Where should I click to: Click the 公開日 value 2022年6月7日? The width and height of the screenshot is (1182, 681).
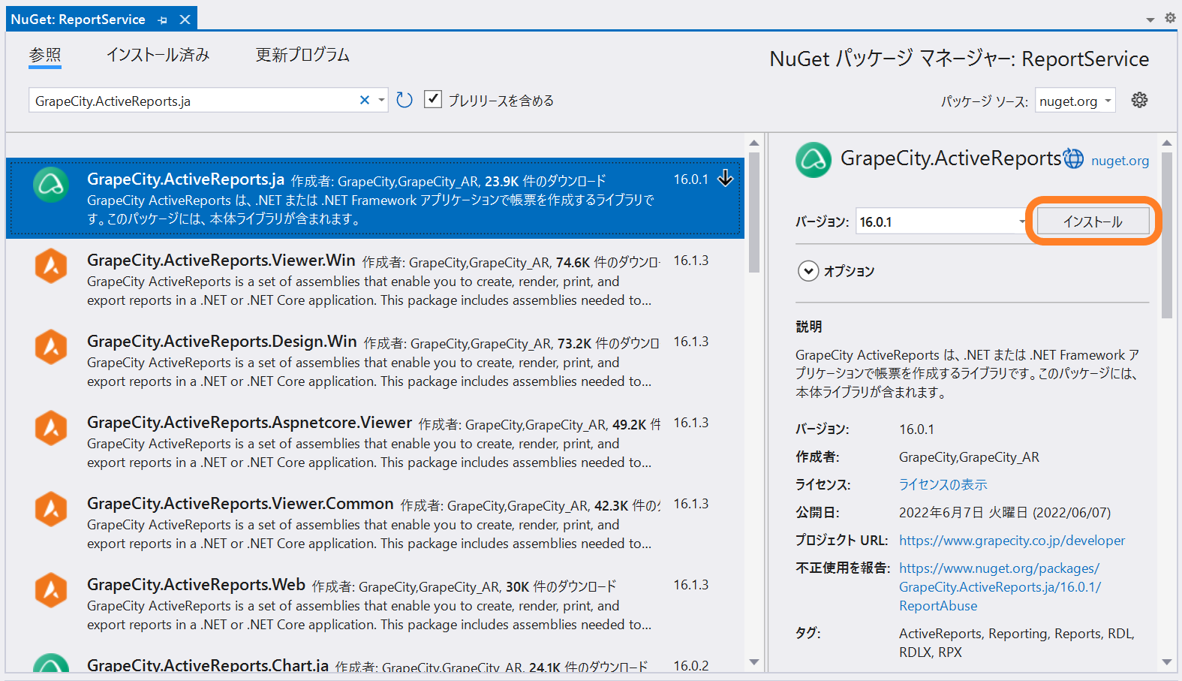click(x=1005, y=513)
